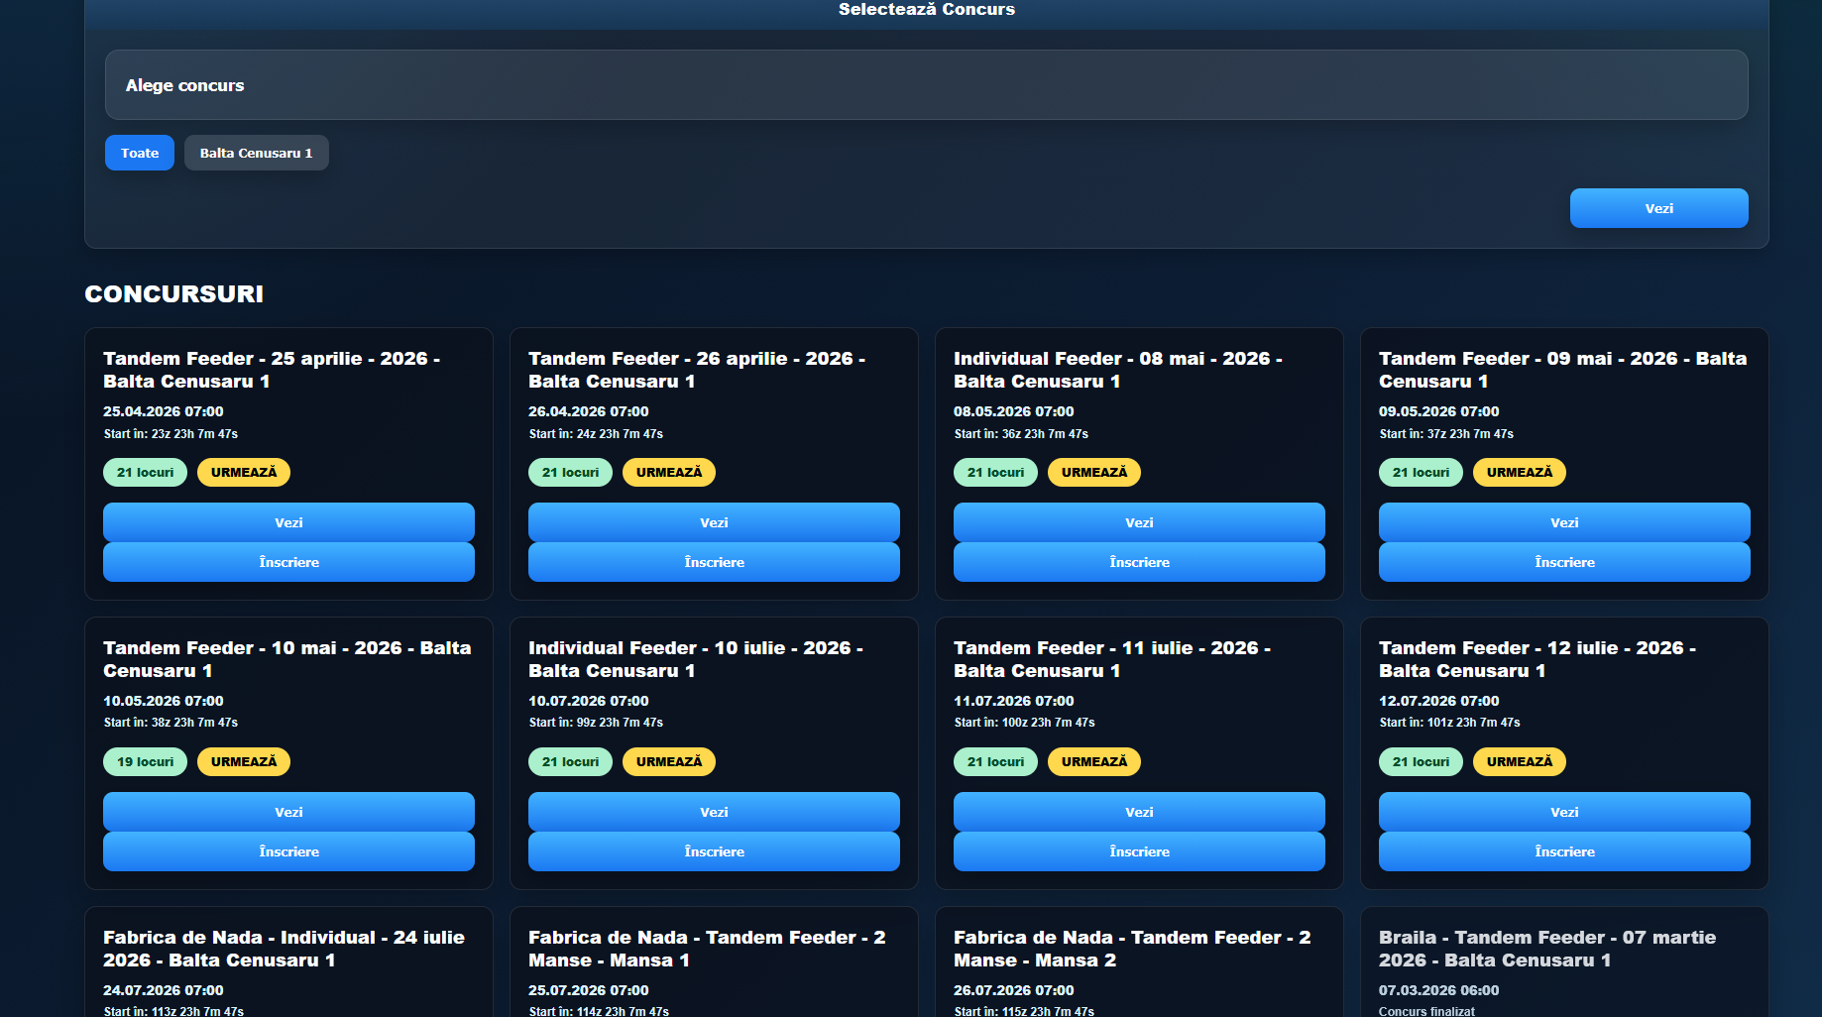
Task: Register for Tandem Feeder 26 aprilie
Action: (x=714, y=562)
